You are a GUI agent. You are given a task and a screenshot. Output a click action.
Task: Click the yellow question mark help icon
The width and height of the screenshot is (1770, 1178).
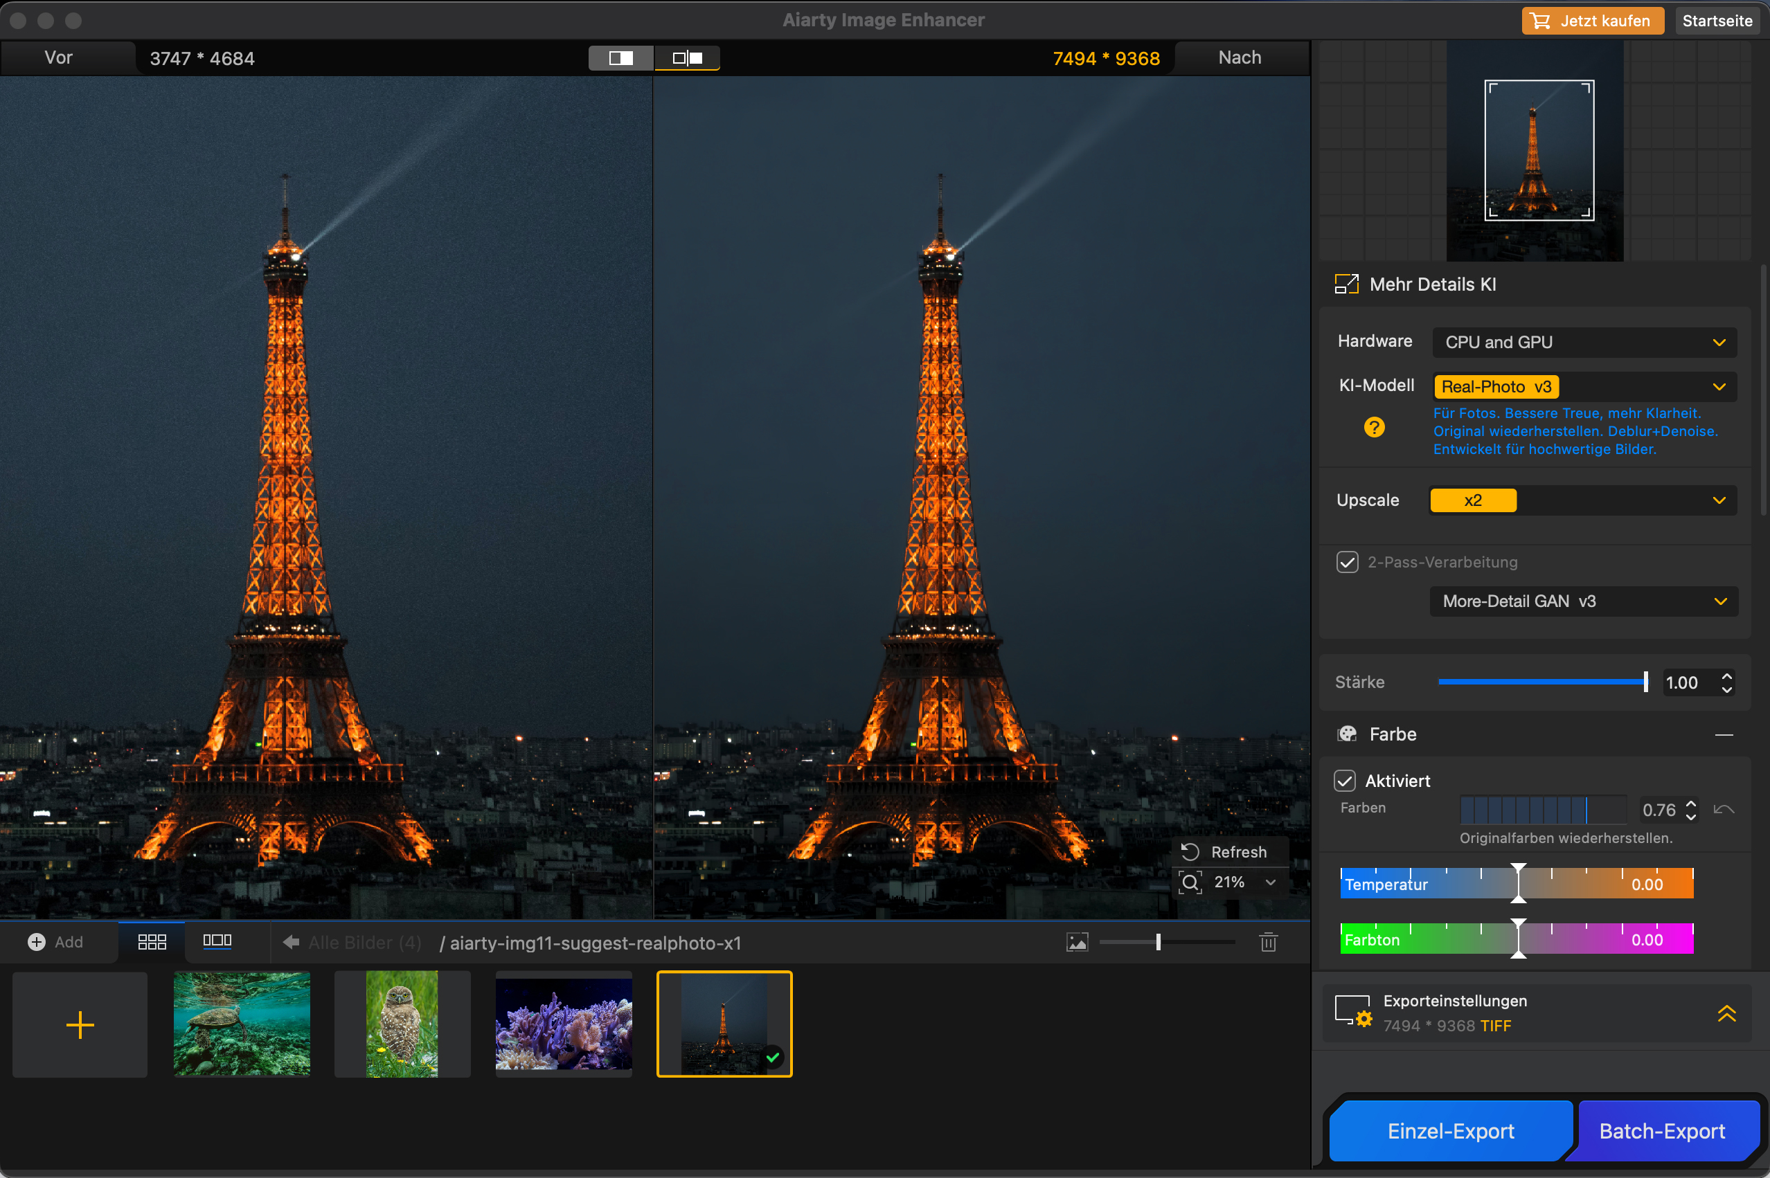coord(1374,428)
